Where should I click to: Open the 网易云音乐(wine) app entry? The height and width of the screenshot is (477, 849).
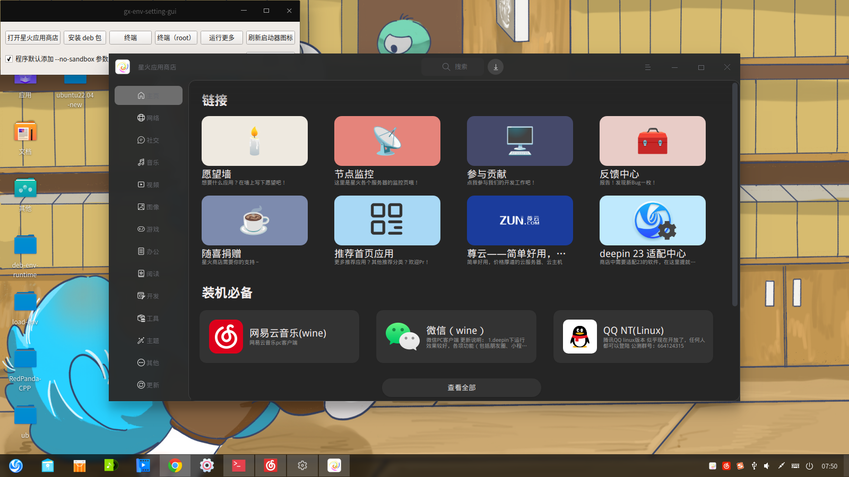click(x=279, y=337)
